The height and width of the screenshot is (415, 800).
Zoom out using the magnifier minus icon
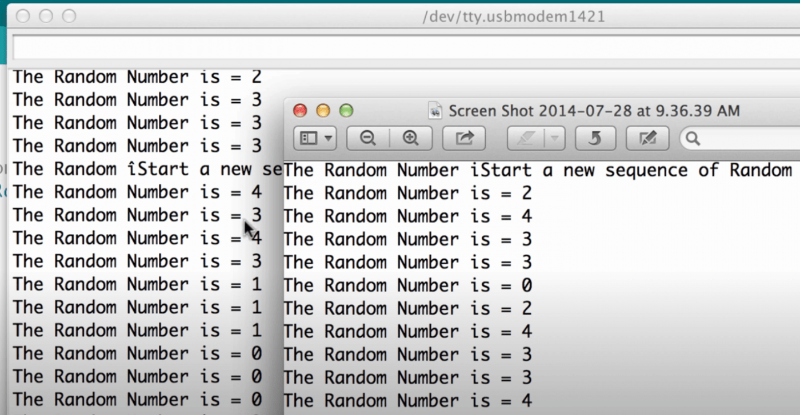[367, 138]
